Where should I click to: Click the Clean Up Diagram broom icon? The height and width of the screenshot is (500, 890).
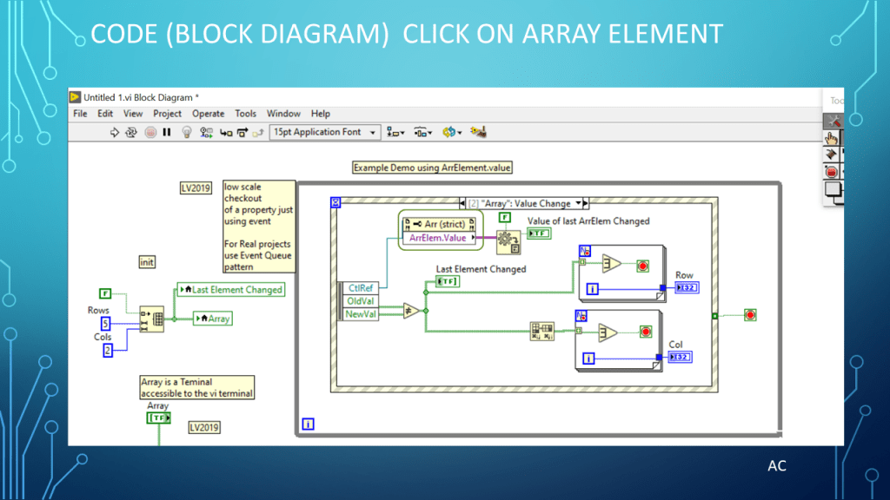(478, 132)
